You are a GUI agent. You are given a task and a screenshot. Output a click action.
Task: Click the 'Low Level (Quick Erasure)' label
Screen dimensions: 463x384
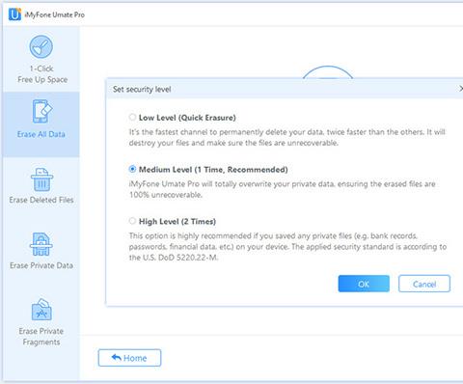187,118
